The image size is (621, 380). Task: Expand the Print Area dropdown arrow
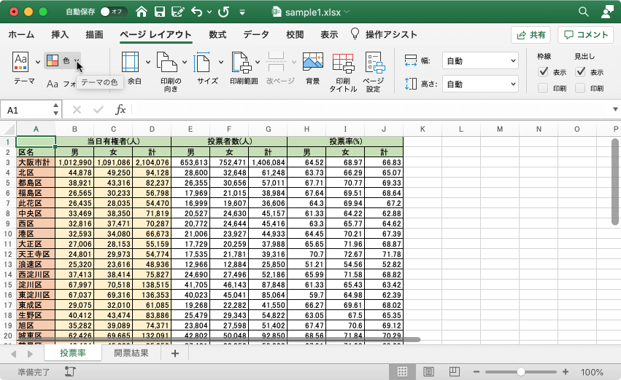click(258, 62)
